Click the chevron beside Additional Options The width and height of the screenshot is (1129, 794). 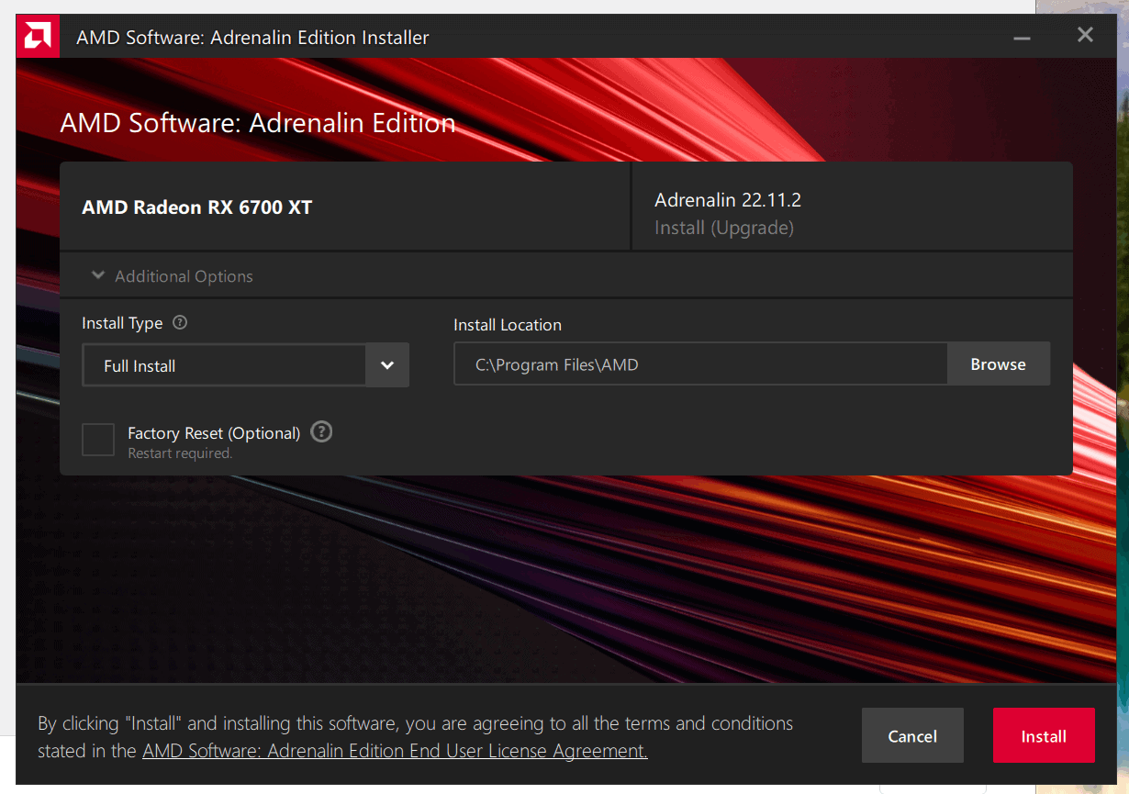point(98,274)
